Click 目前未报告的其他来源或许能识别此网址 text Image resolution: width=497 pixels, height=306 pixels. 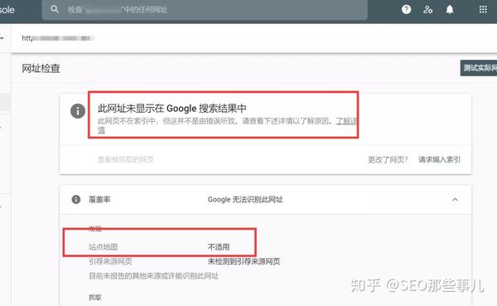(154, 276)
